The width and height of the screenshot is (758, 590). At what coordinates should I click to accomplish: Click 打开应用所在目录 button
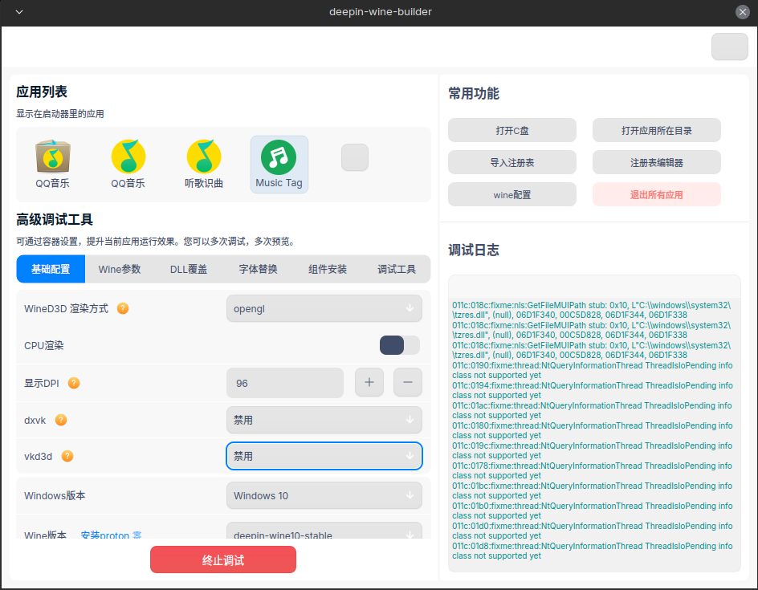coord(657,131)
